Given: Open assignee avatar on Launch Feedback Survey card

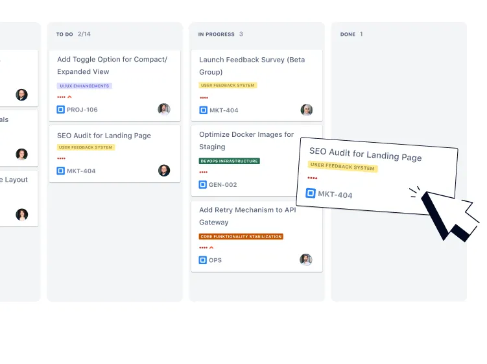Looking at the screenshot, I should [x=306, y=110].
